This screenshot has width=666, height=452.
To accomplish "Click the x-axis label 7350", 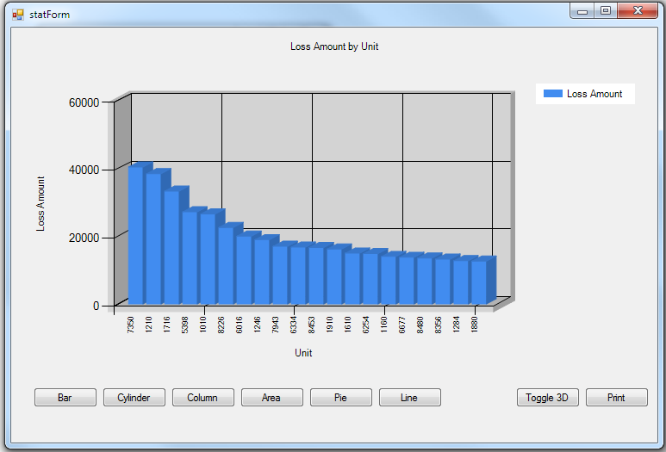I will (x=130, y=325).
